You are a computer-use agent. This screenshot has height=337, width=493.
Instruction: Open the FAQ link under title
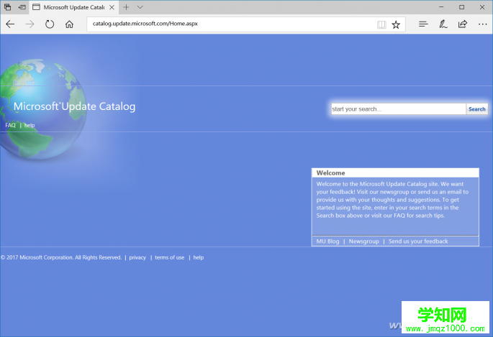[10, 125]
